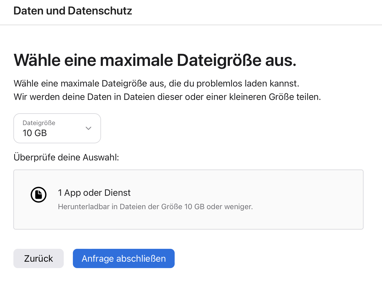
Task: Click the 10 GB value text
Action: 35,133
